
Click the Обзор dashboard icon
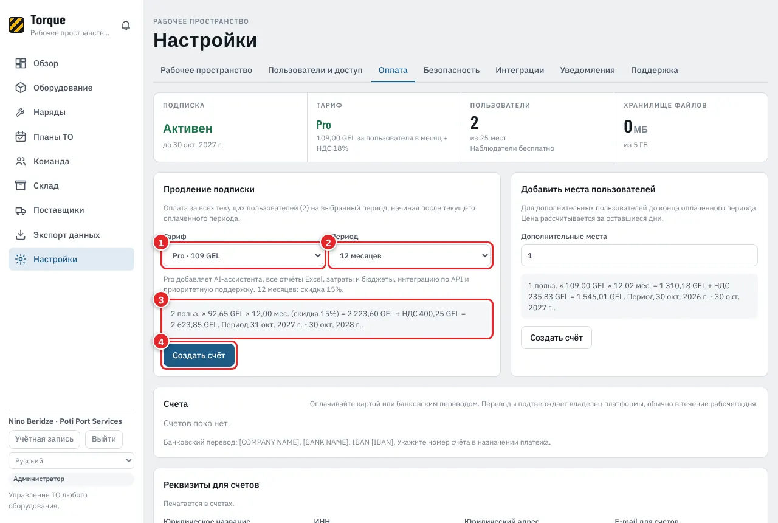click(x=21, y=63)
